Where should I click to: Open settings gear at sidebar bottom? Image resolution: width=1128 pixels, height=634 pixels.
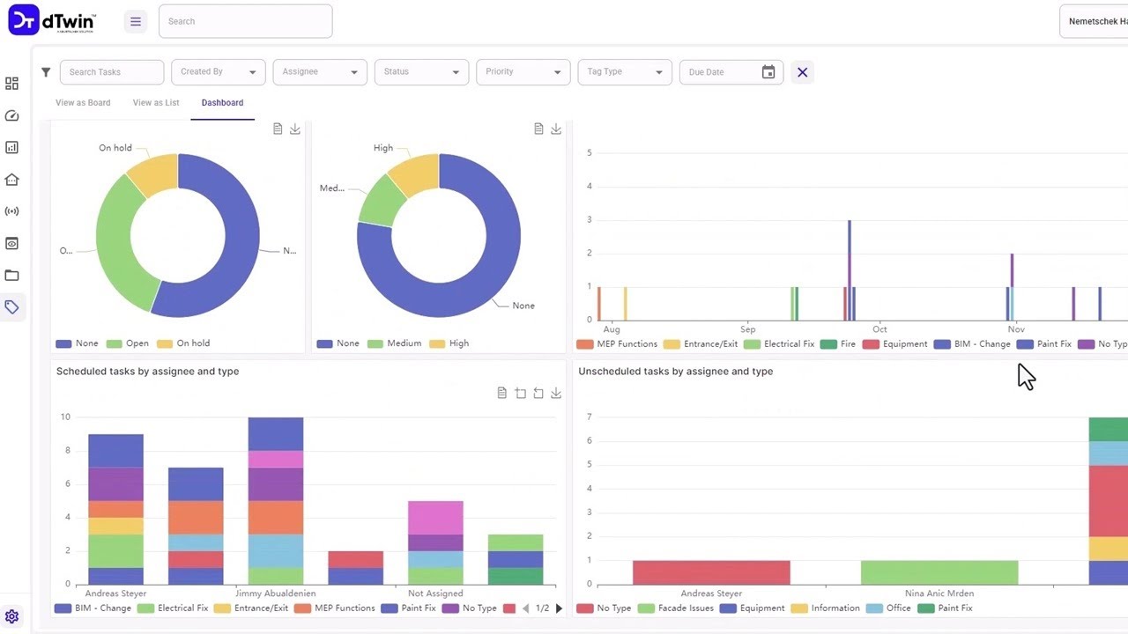[12, 616]
